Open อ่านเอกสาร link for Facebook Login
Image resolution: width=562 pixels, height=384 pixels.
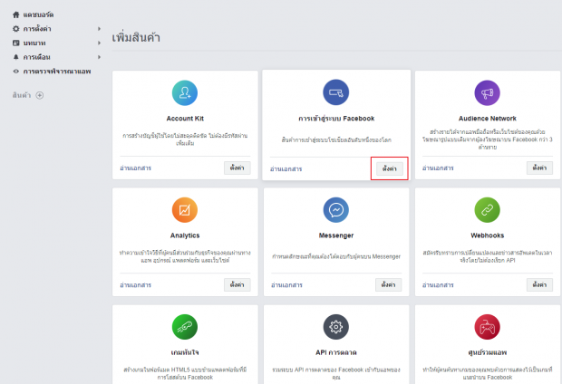[286, 168]
